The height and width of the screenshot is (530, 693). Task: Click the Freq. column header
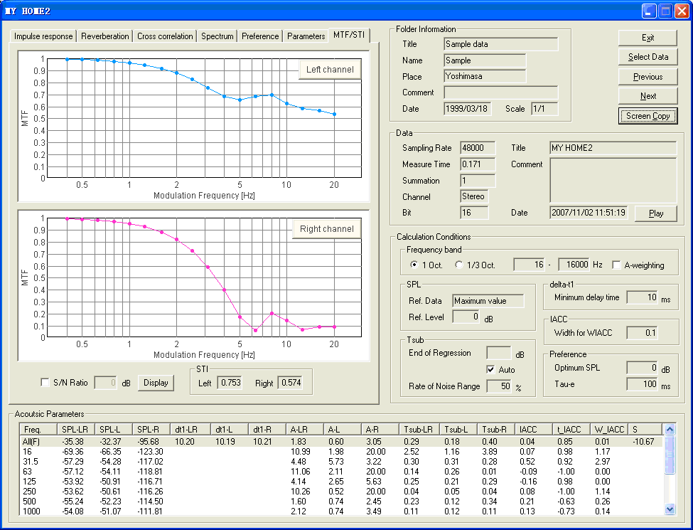point(38,429)
